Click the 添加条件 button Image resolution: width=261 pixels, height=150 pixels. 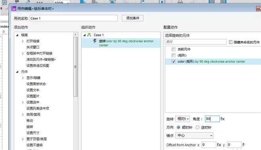pyautogui.click(x=133, y=18)
